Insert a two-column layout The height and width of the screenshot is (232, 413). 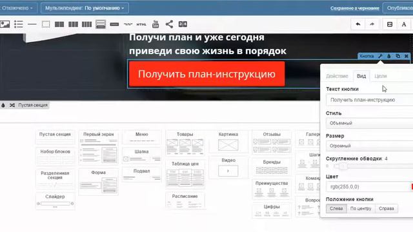click(59, 24)
